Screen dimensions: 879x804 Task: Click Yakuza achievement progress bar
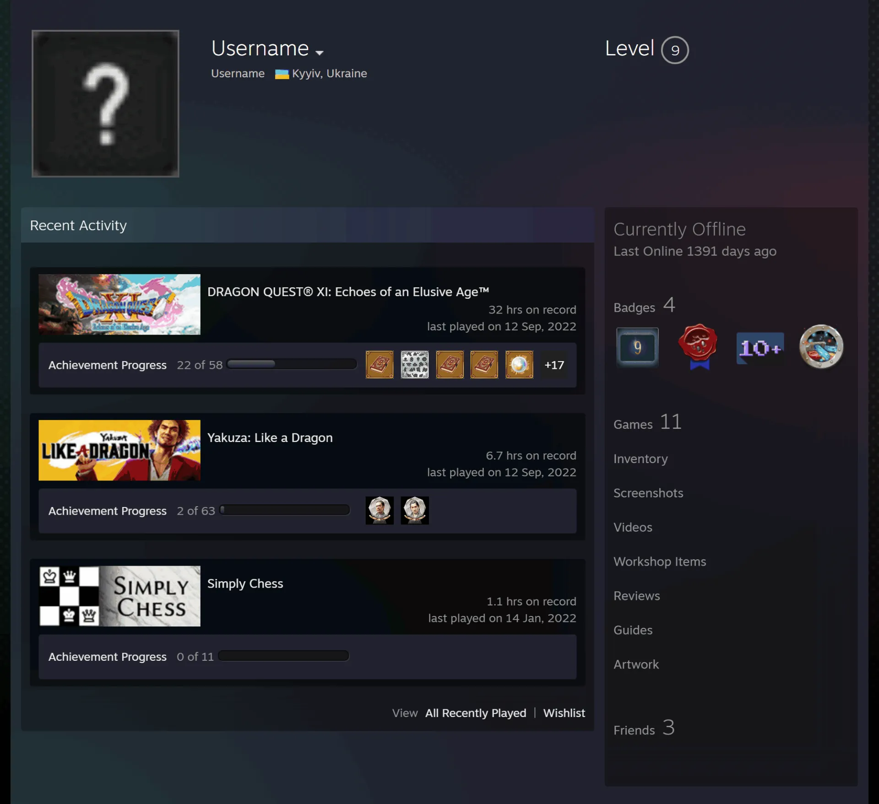(x=285, y=510)
